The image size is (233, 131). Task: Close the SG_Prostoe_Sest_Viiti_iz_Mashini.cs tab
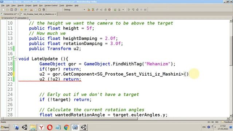click(55, 14)
